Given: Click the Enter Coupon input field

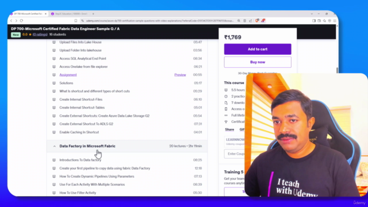Looking at the screenshot, I should tap(235, 154).
